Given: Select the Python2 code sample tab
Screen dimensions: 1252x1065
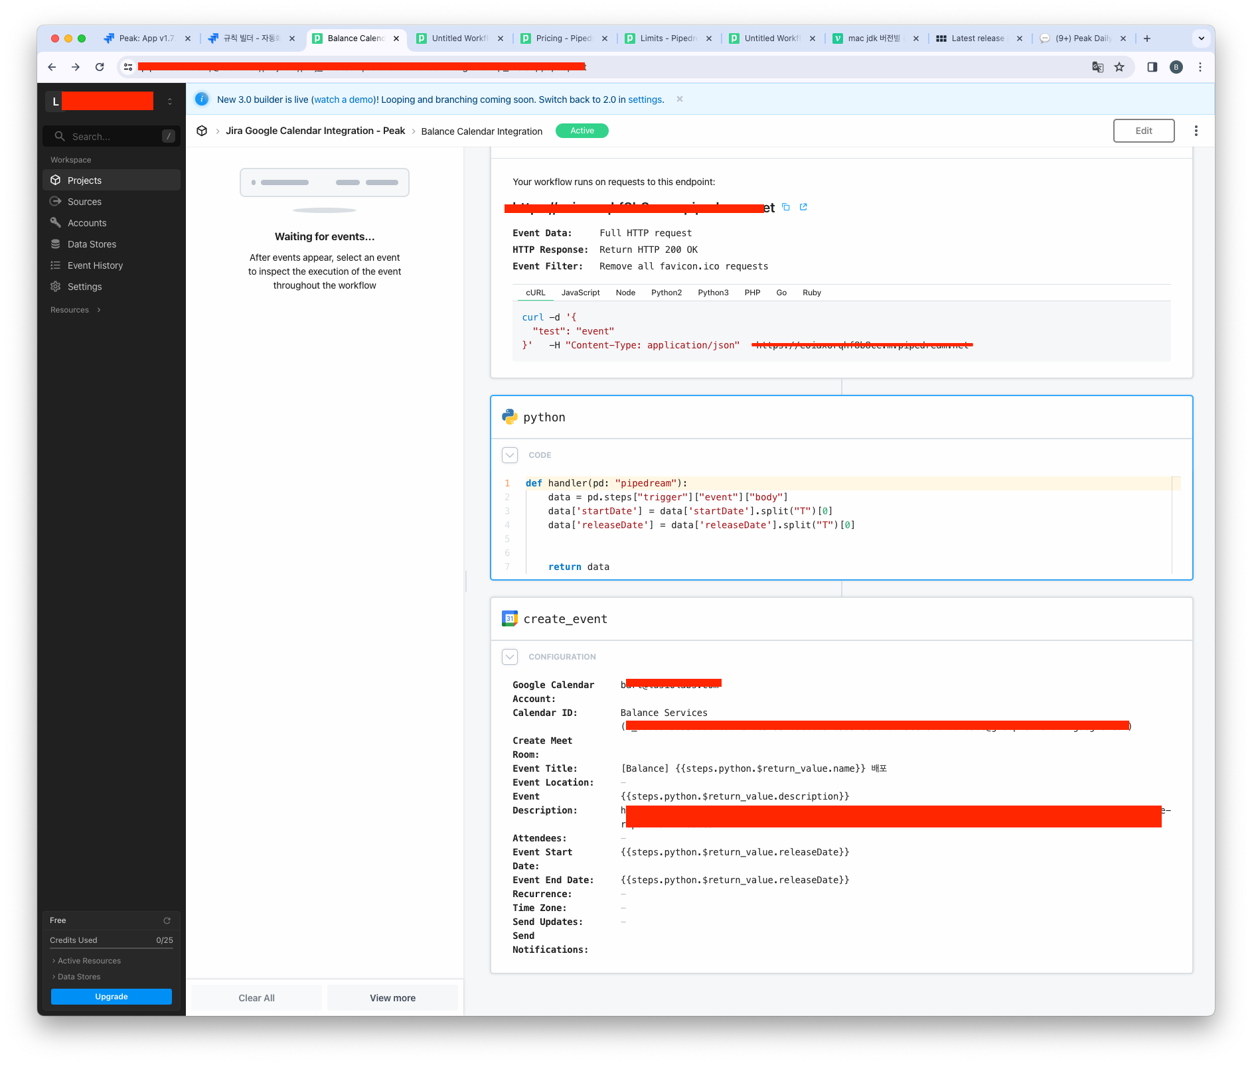Looking at the screenshot, I should point(666,293).
